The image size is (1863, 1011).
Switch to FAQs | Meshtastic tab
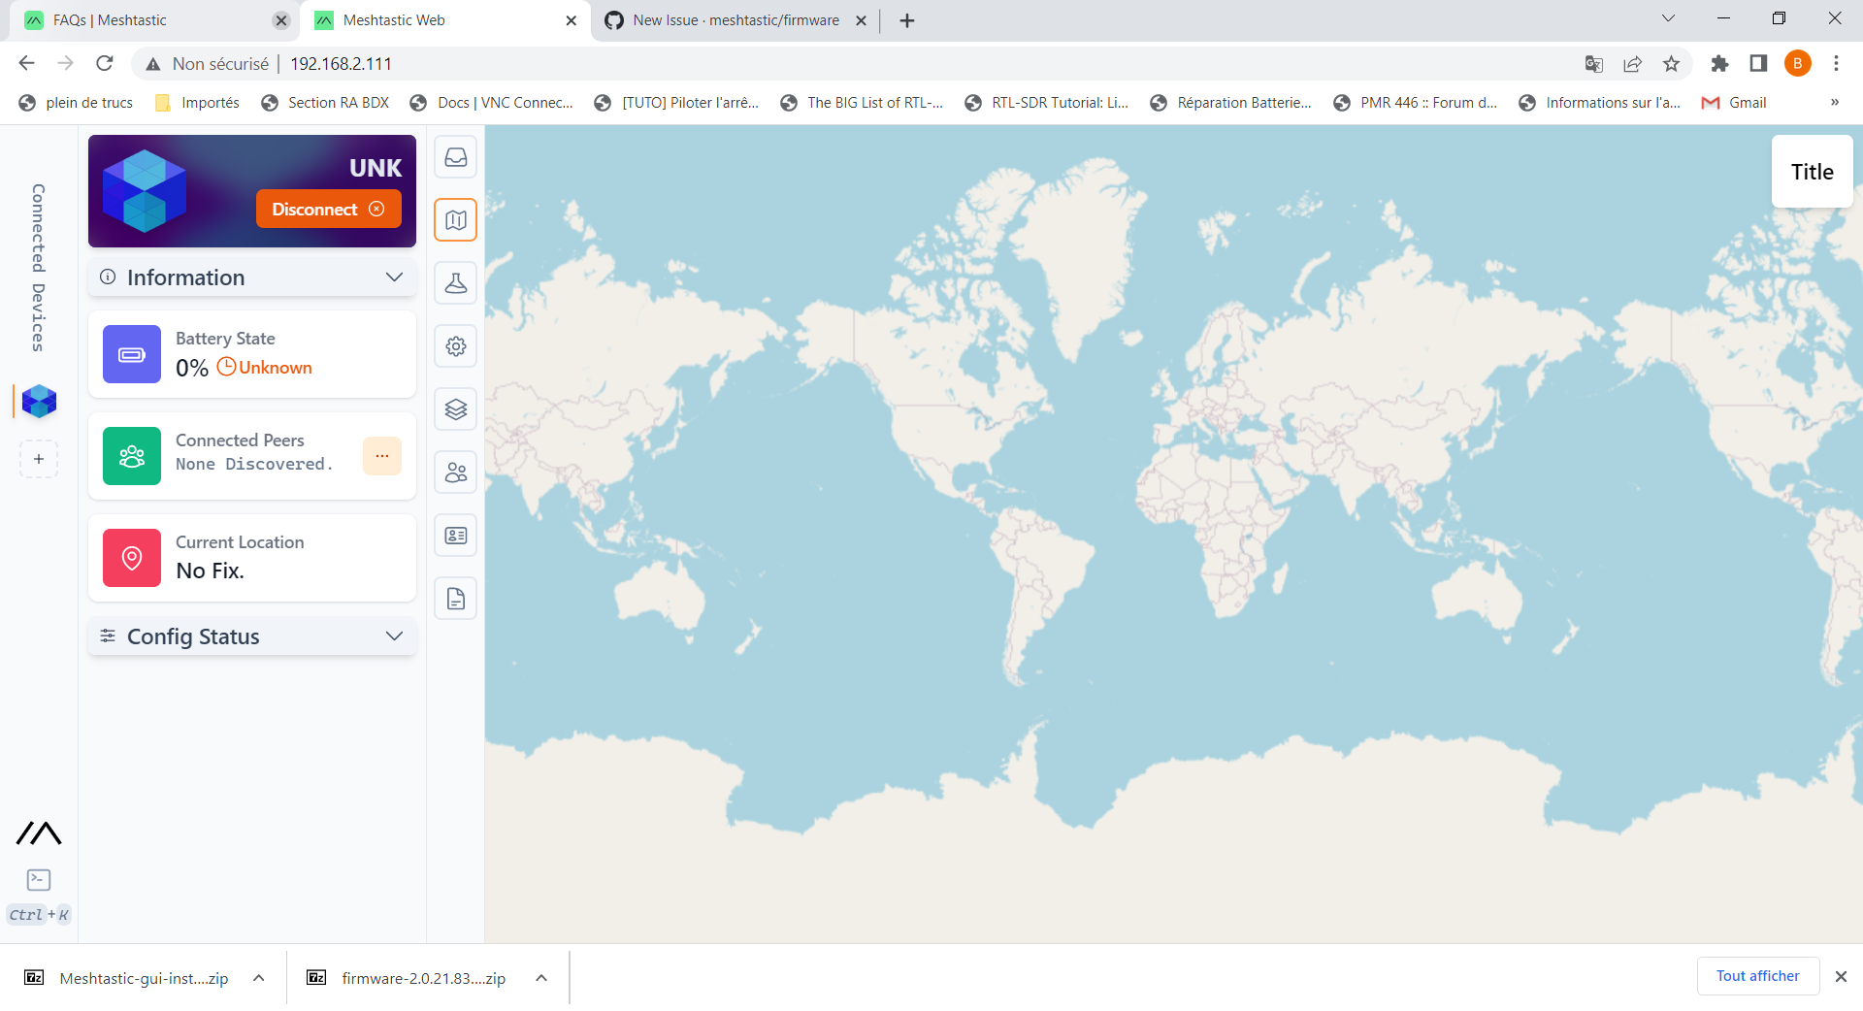click(x=146, y=20)
